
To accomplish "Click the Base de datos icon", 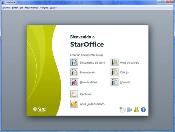I will point(74,82).
